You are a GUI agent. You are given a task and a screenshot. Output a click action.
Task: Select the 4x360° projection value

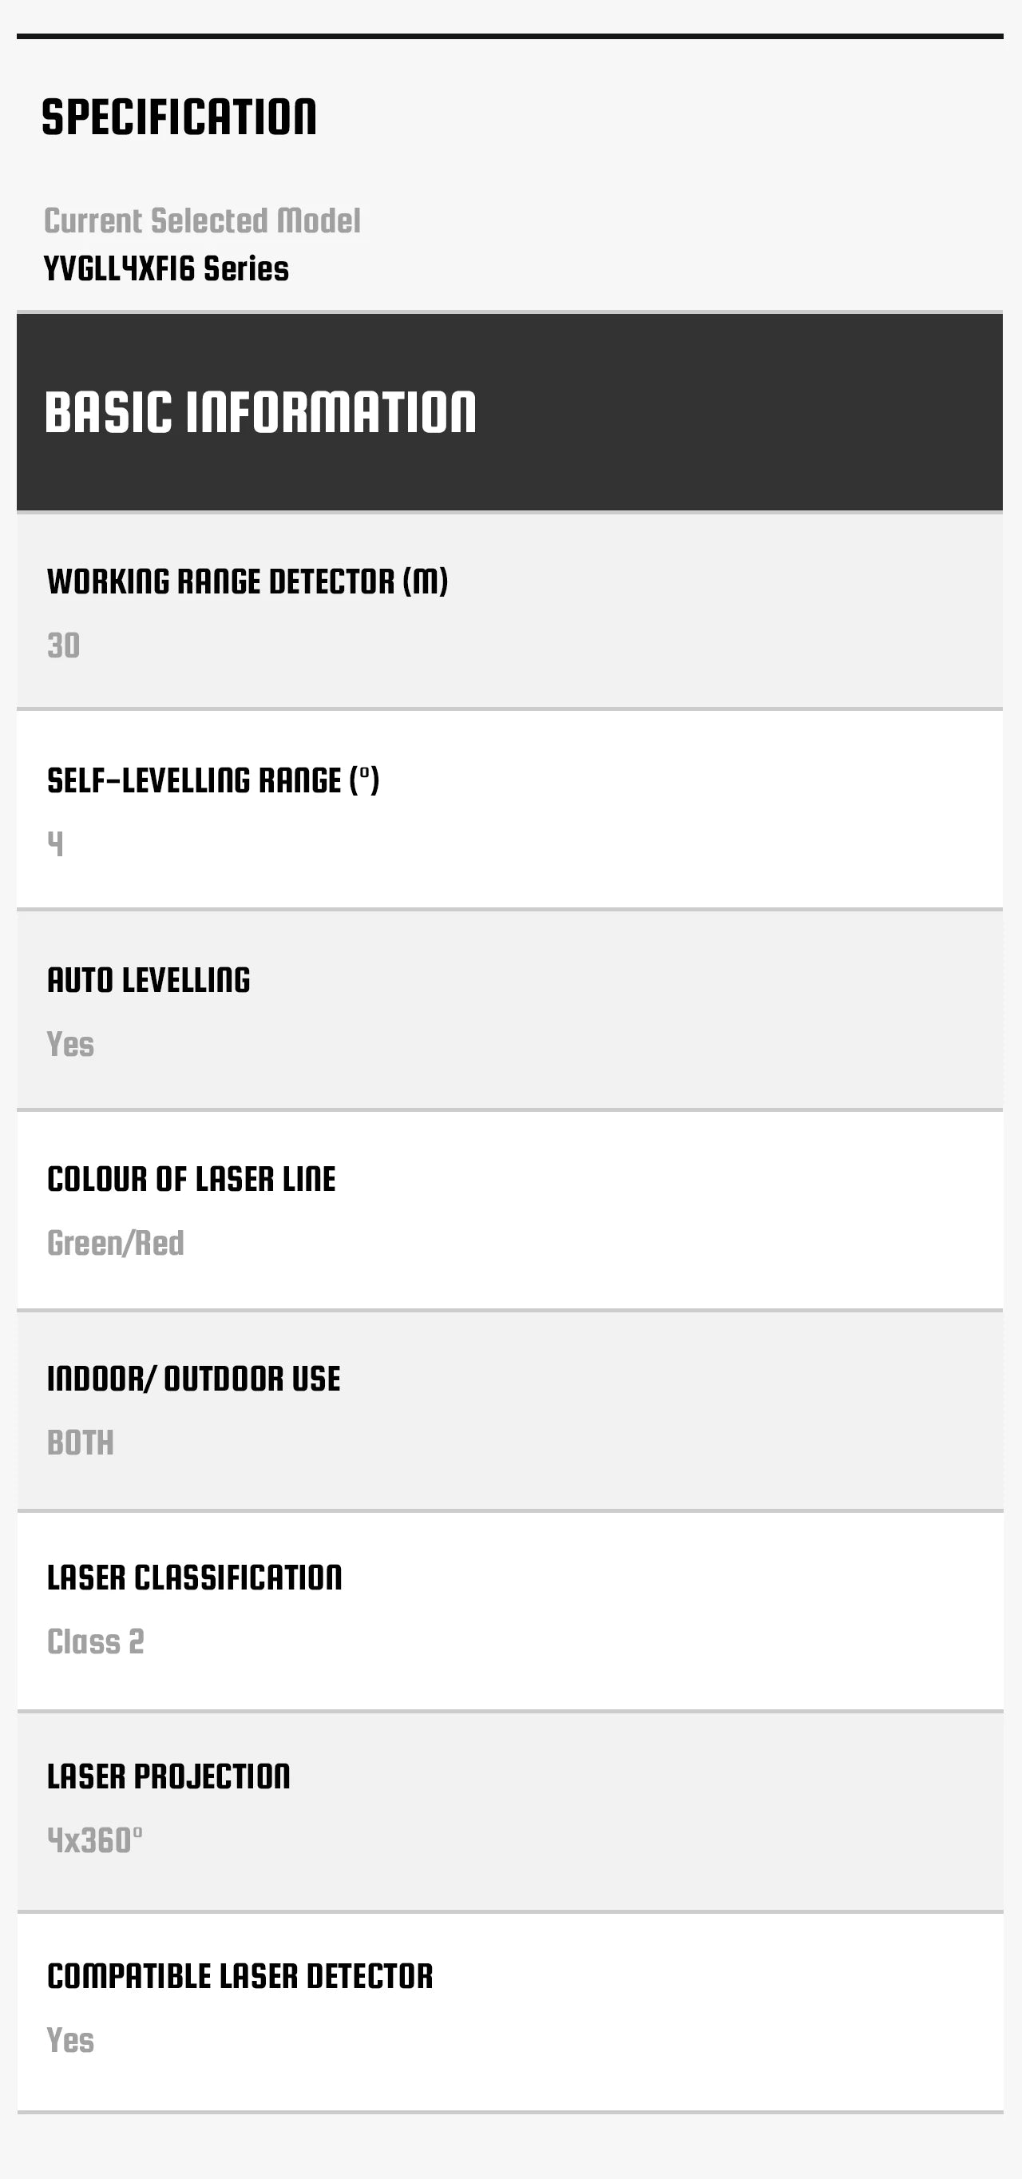tap(95, 1840)
